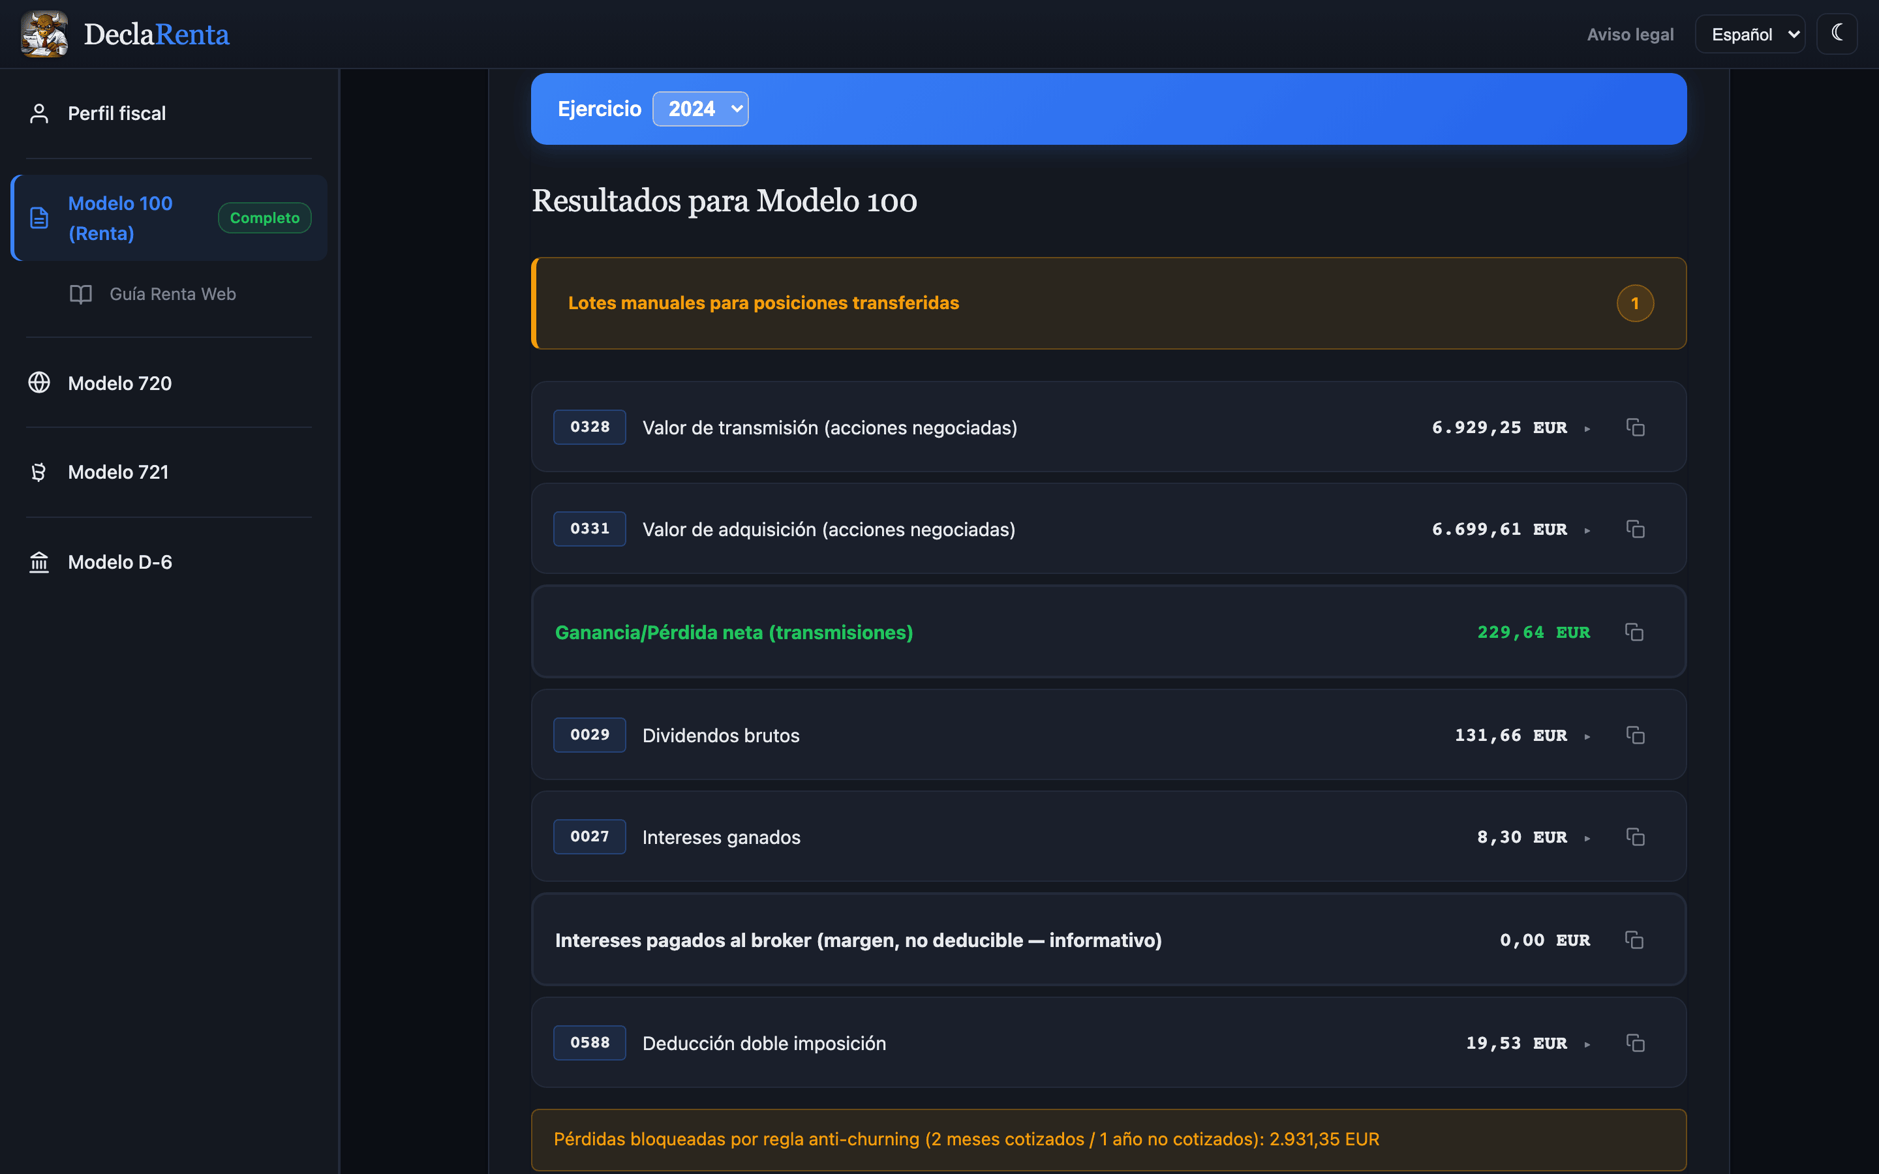Open Modelo D-6 section
This screenshot has height=1174, width=1879.
[x=169, y=562]
